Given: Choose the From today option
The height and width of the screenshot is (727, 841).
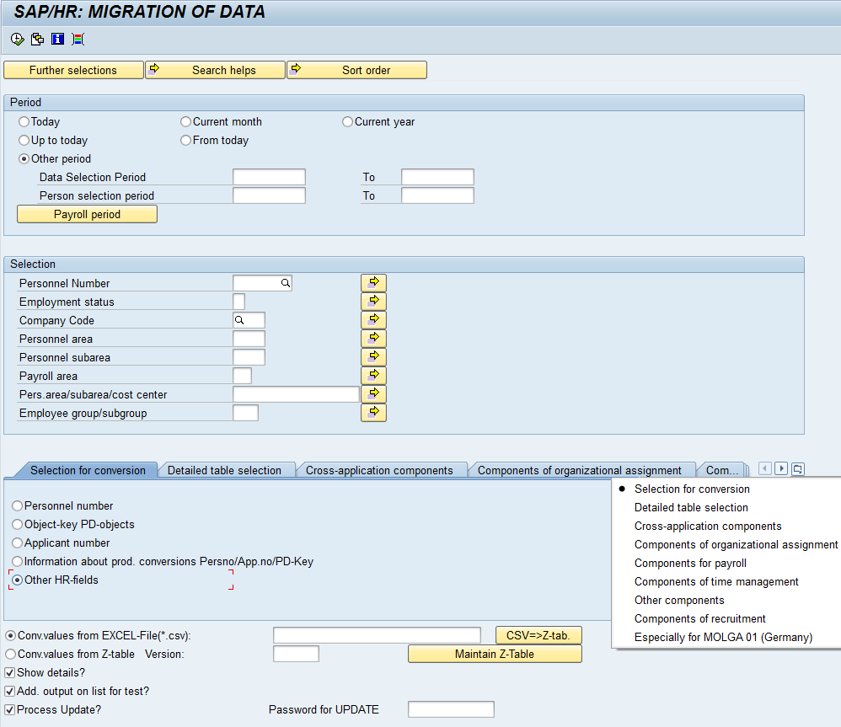Looking at the screenshot, I should [186, 141].
